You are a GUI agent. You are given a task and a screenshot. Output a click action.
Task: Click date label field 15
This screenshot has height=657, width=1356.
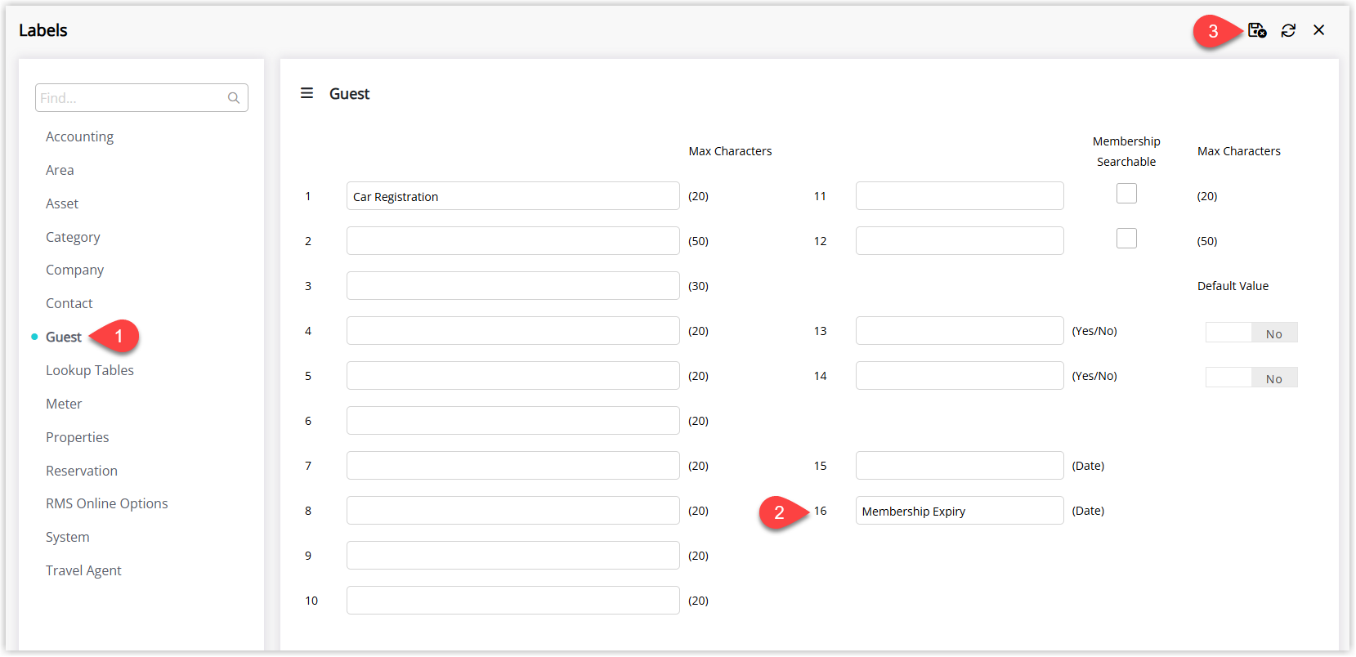[960, 466]
